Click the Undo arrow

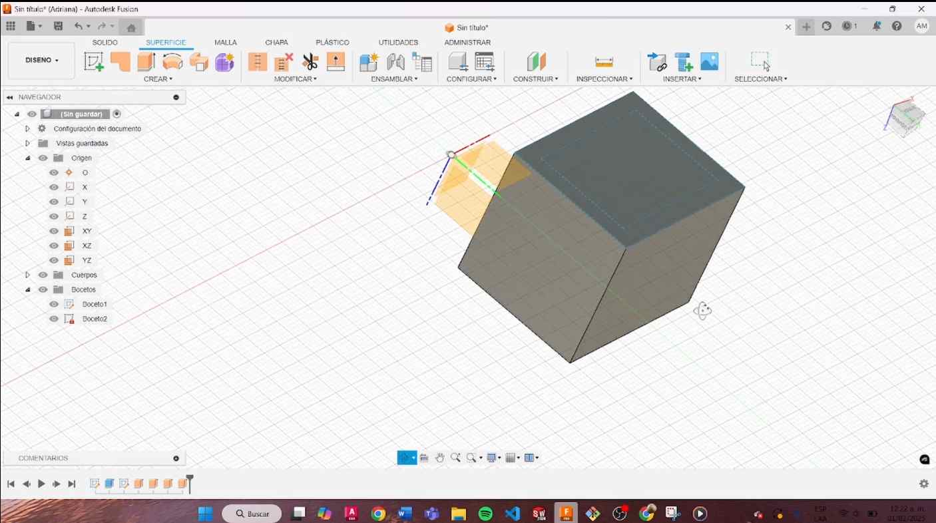point(79,27)
